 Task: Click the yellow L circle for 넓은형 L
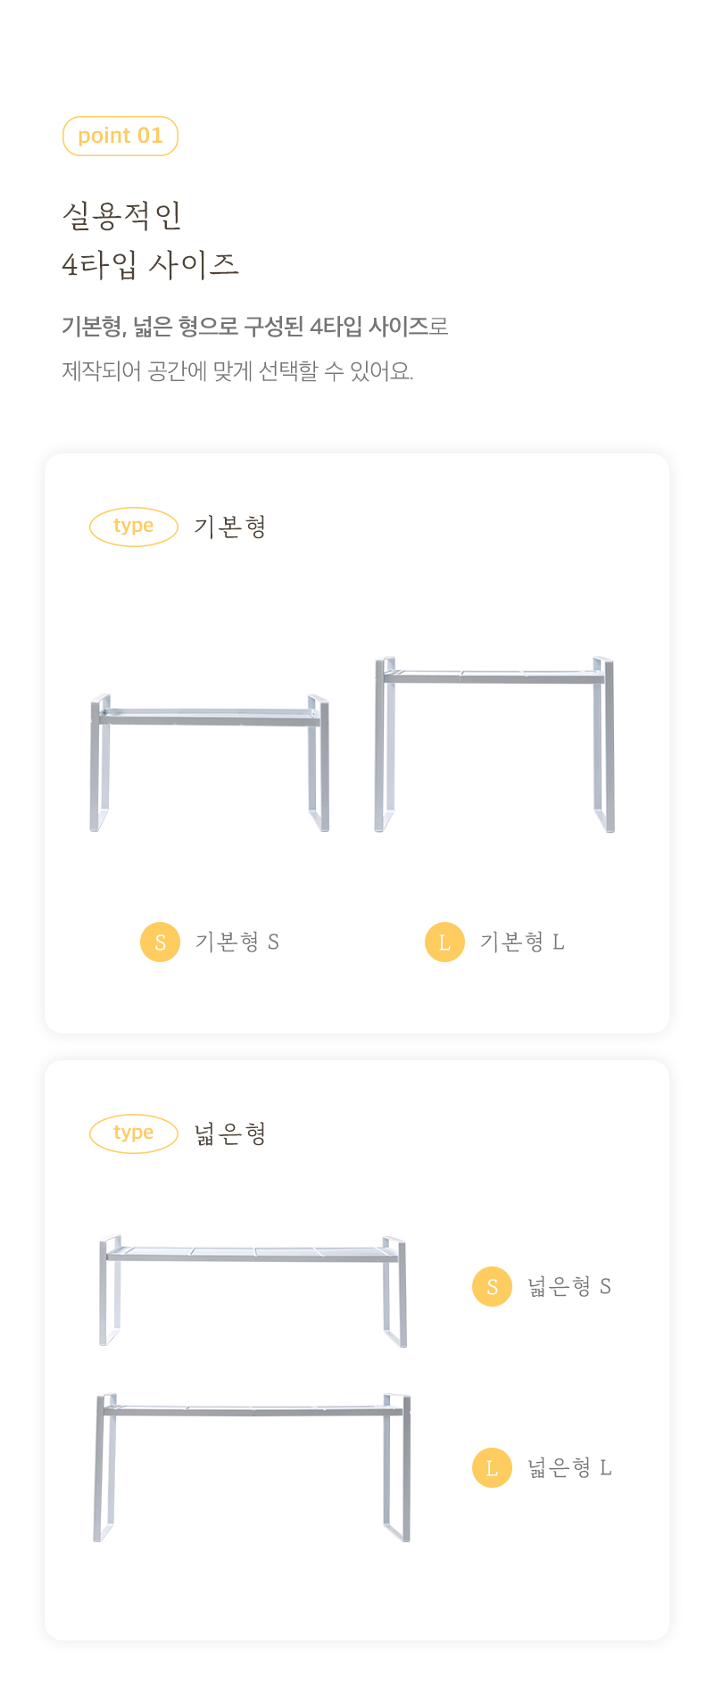click(492, 1467)
